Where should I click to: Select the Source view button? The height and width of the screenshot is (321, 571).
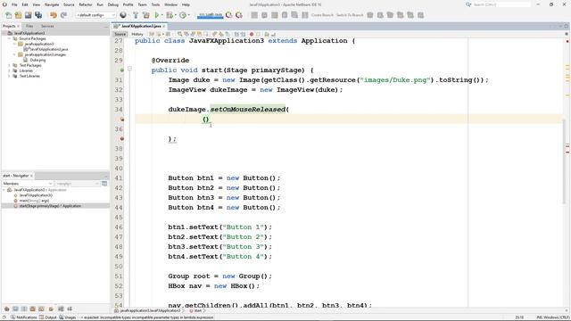[x=120, y=34]
